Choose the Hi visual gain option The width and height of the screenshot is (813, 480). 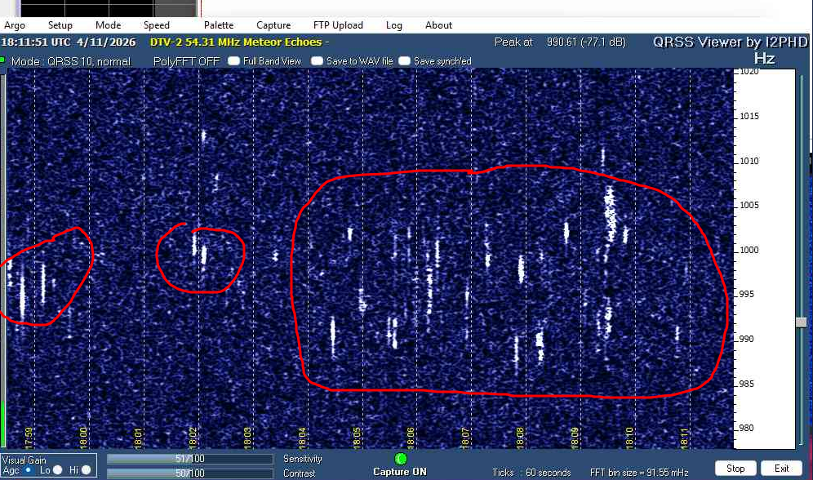point(86,469)
